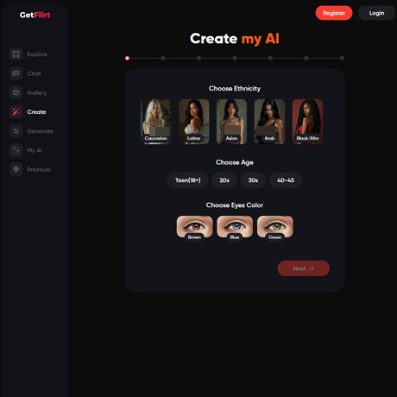Click the 'Choose Age' heading

(235, 162)
